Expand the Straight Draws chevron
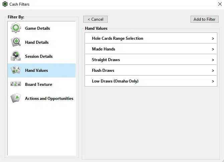The image size is (224, 162). (213, 60)
